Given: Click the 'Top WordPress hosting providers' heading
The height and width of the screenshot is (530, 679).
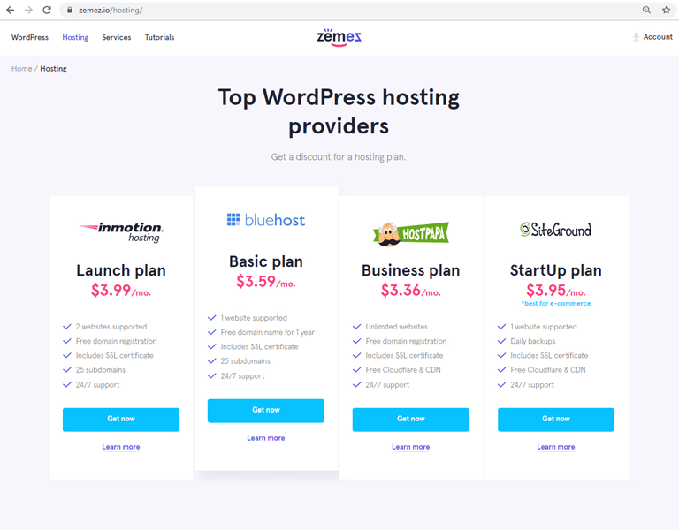Looking at the screenshot, I should (339, 111).
